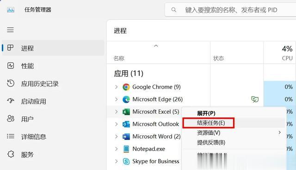Click the 0% CPU value for Microsoft Edge
Screen dimensions: 296x170
(x=289, y=99)
